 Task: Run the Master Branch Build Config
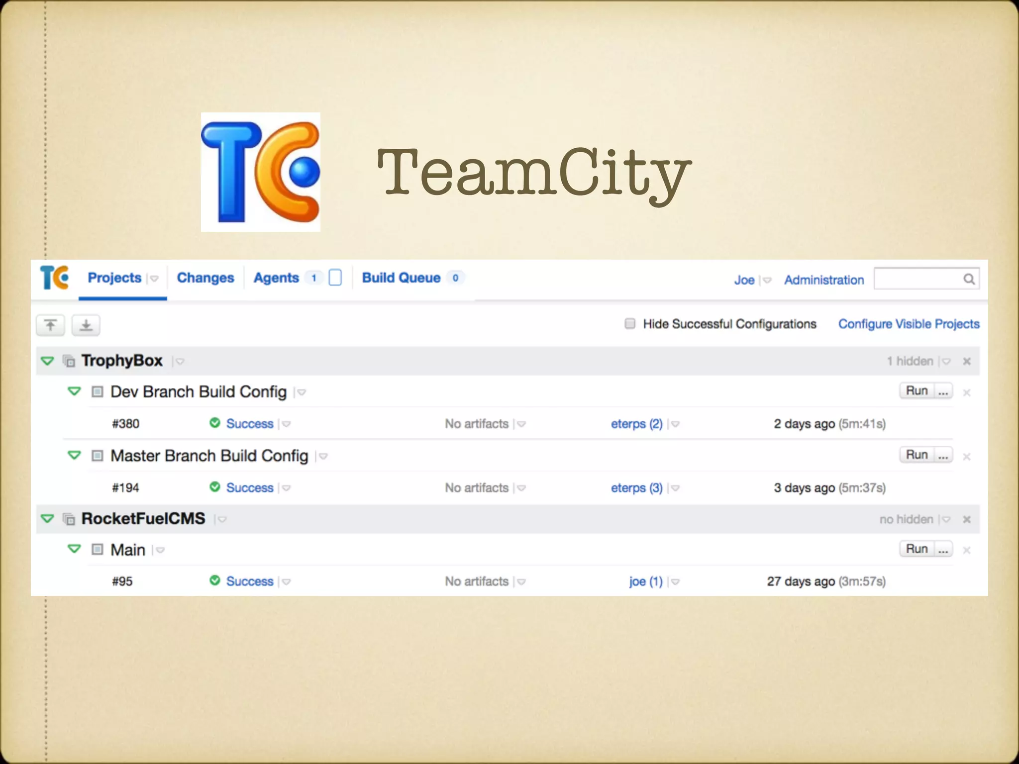coord(917,455)
